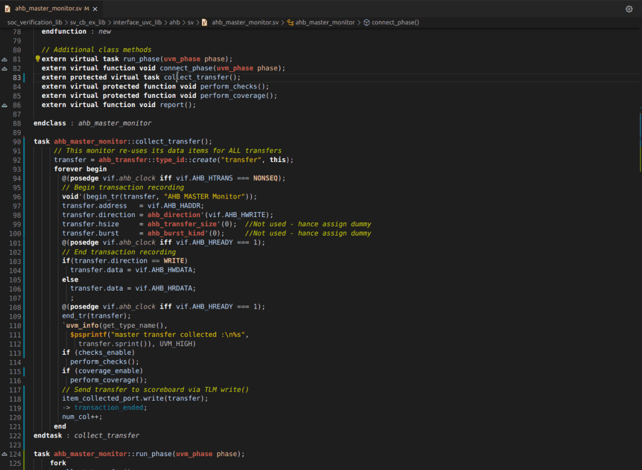The width and height of the screenshot is (642, 470).
Task: Click the implementation arrow beside line 86
Action: click(5, 105)
